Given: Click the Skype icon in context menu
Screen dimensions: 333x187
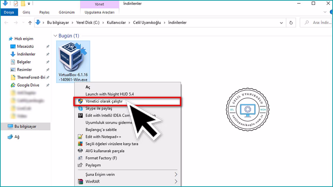Looking at the screenshot, I should [x=80, y=108].
